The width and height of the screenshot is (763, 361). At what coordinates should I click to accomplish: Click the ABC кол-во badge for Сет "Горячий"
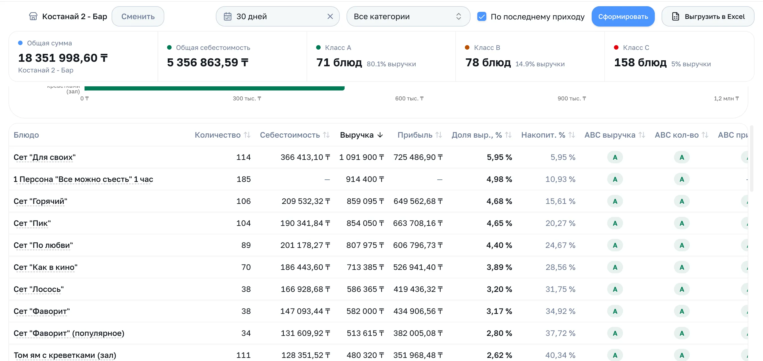682,201
